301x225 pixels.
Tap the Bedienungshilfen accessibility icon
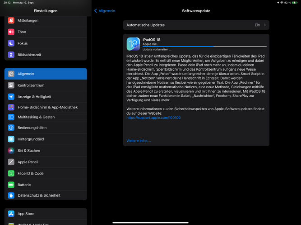(11, 127)
